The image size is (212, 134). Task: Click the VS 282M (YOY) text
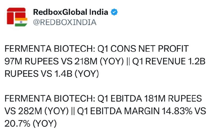(37, 111)
